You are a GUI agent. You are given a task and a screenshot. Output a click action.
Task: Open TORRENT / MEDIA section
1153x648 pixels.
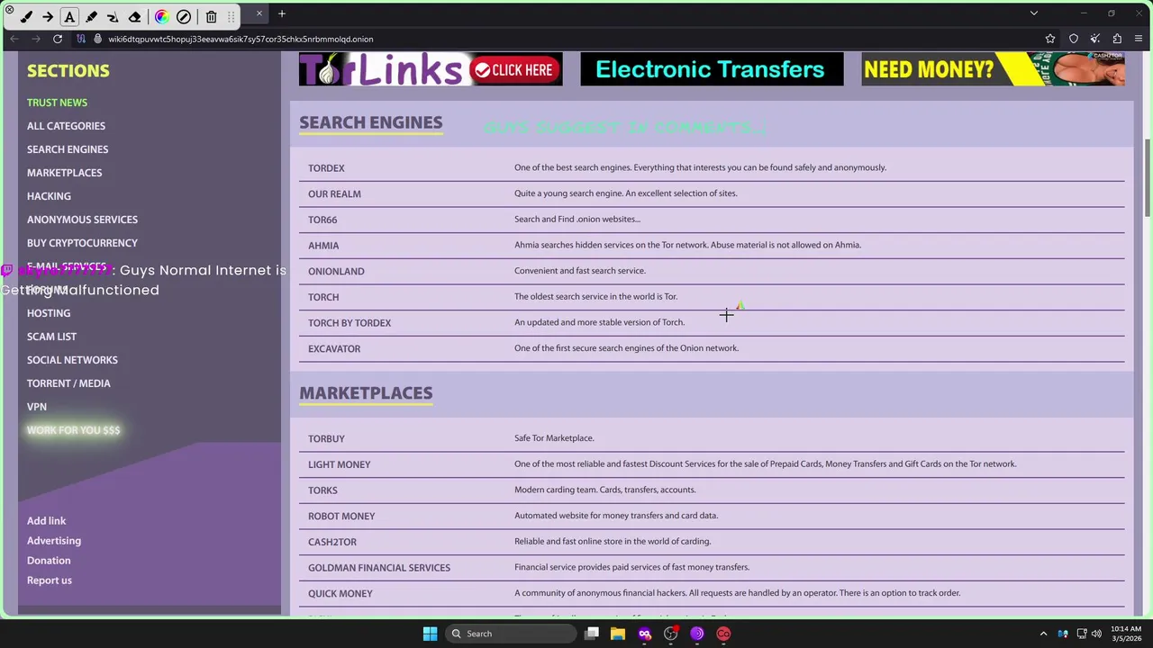pyautogui.click(x=68, y=383)
